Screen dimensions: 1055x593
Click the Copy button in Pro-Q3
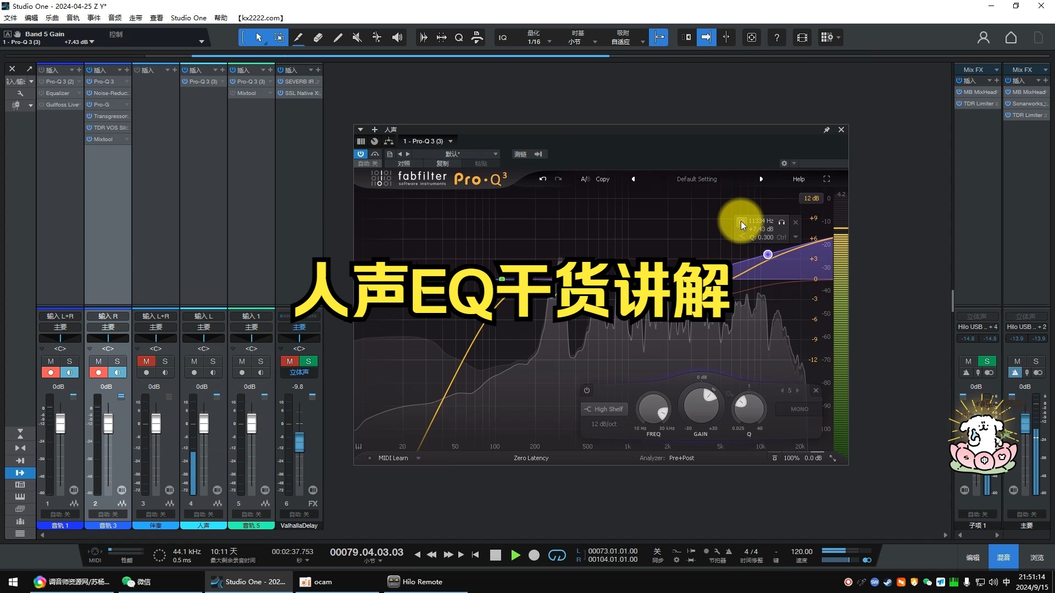point(603,179)
